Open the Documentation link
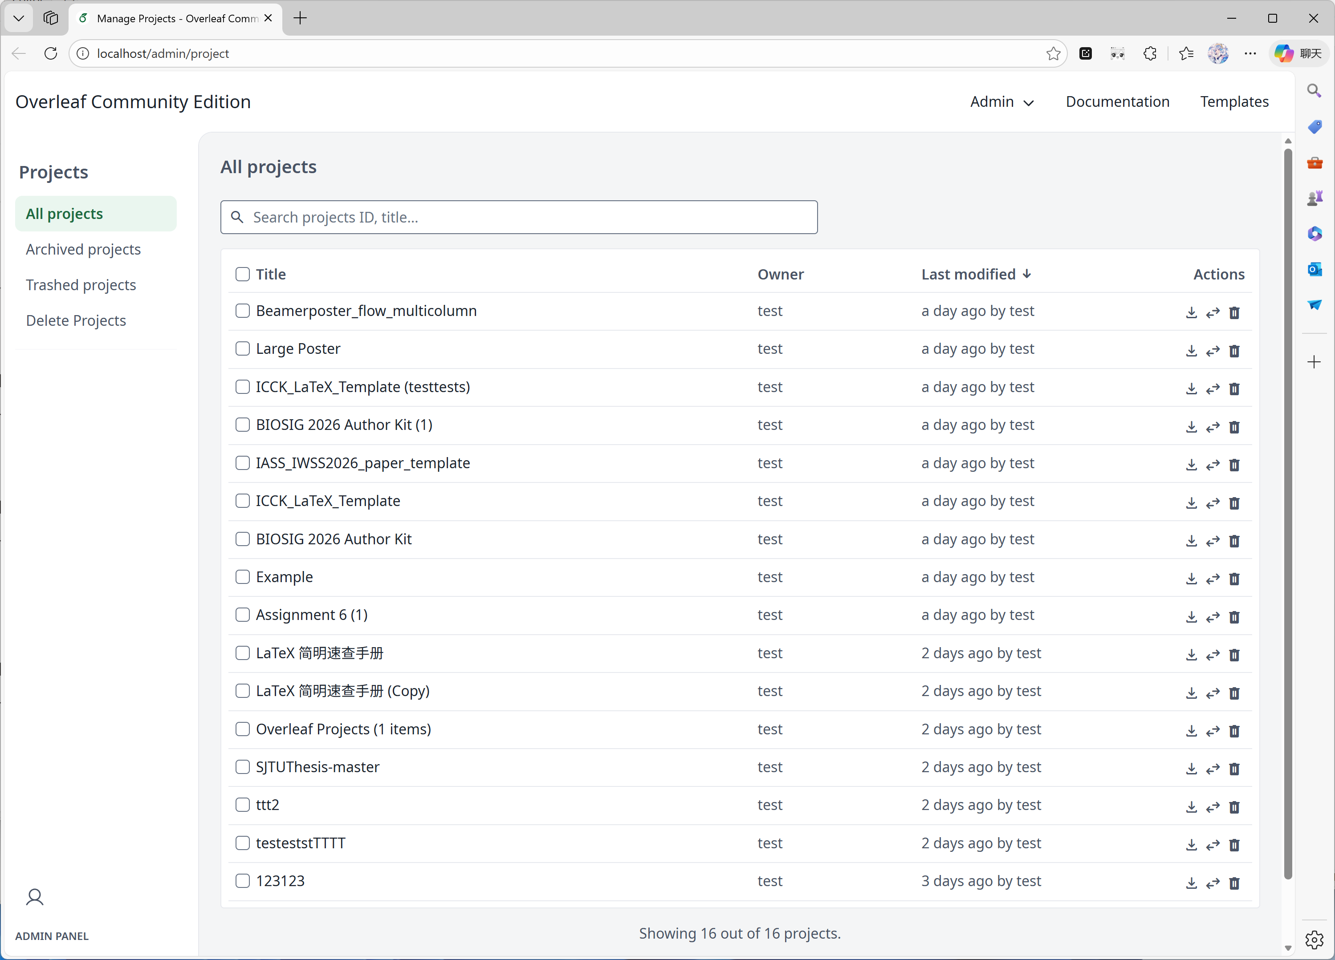This screenshot has height=960, width=1335. coord(1117,102)
